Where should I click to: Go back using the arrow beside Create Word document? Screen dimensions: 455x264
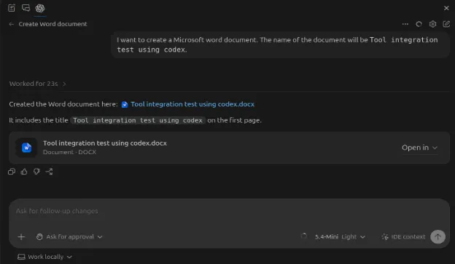coord(12,24)
